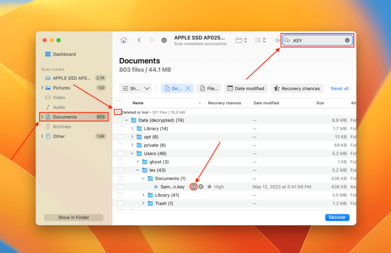Expand private (8) folder
The image size is (391, 253).
pos(132,145)
